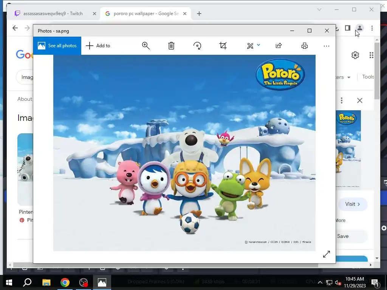Open File Explorer from taskbar

46,282
